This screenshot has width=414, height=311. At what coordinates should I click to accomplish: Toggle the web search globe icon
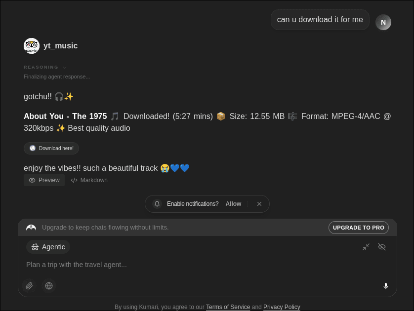pyautogui.click(x=49, y=286)
